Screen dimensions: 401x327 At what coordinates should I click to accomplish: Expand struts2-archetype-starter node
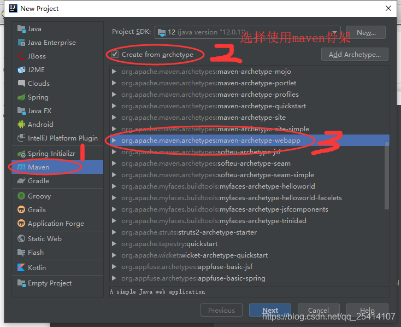(114, 232)
